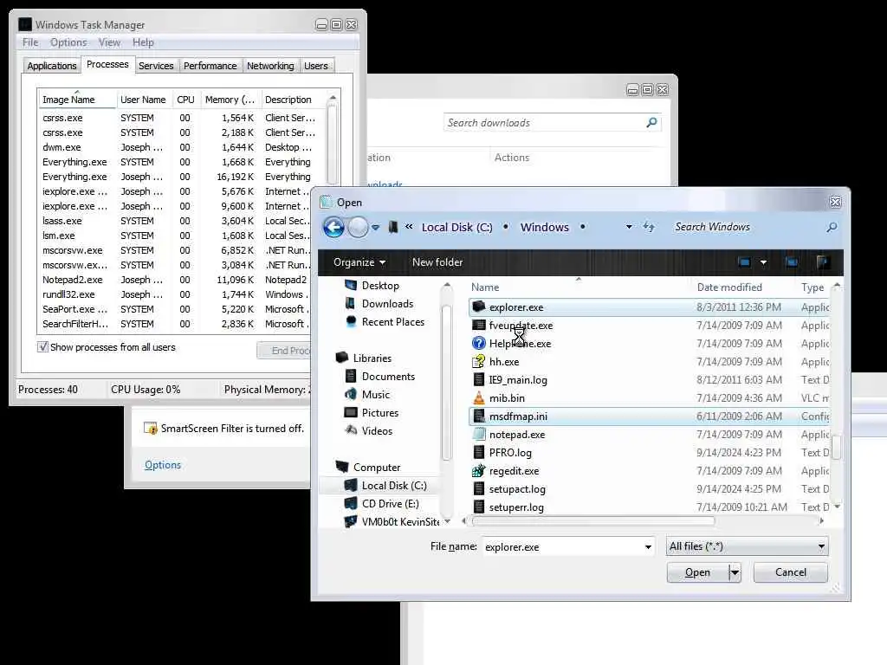Click the Search Windows field
The image size is (887, 665).
[x=747, y=228]
